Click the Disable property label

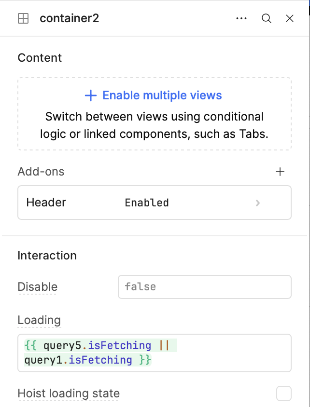click(x=37, y=287)
